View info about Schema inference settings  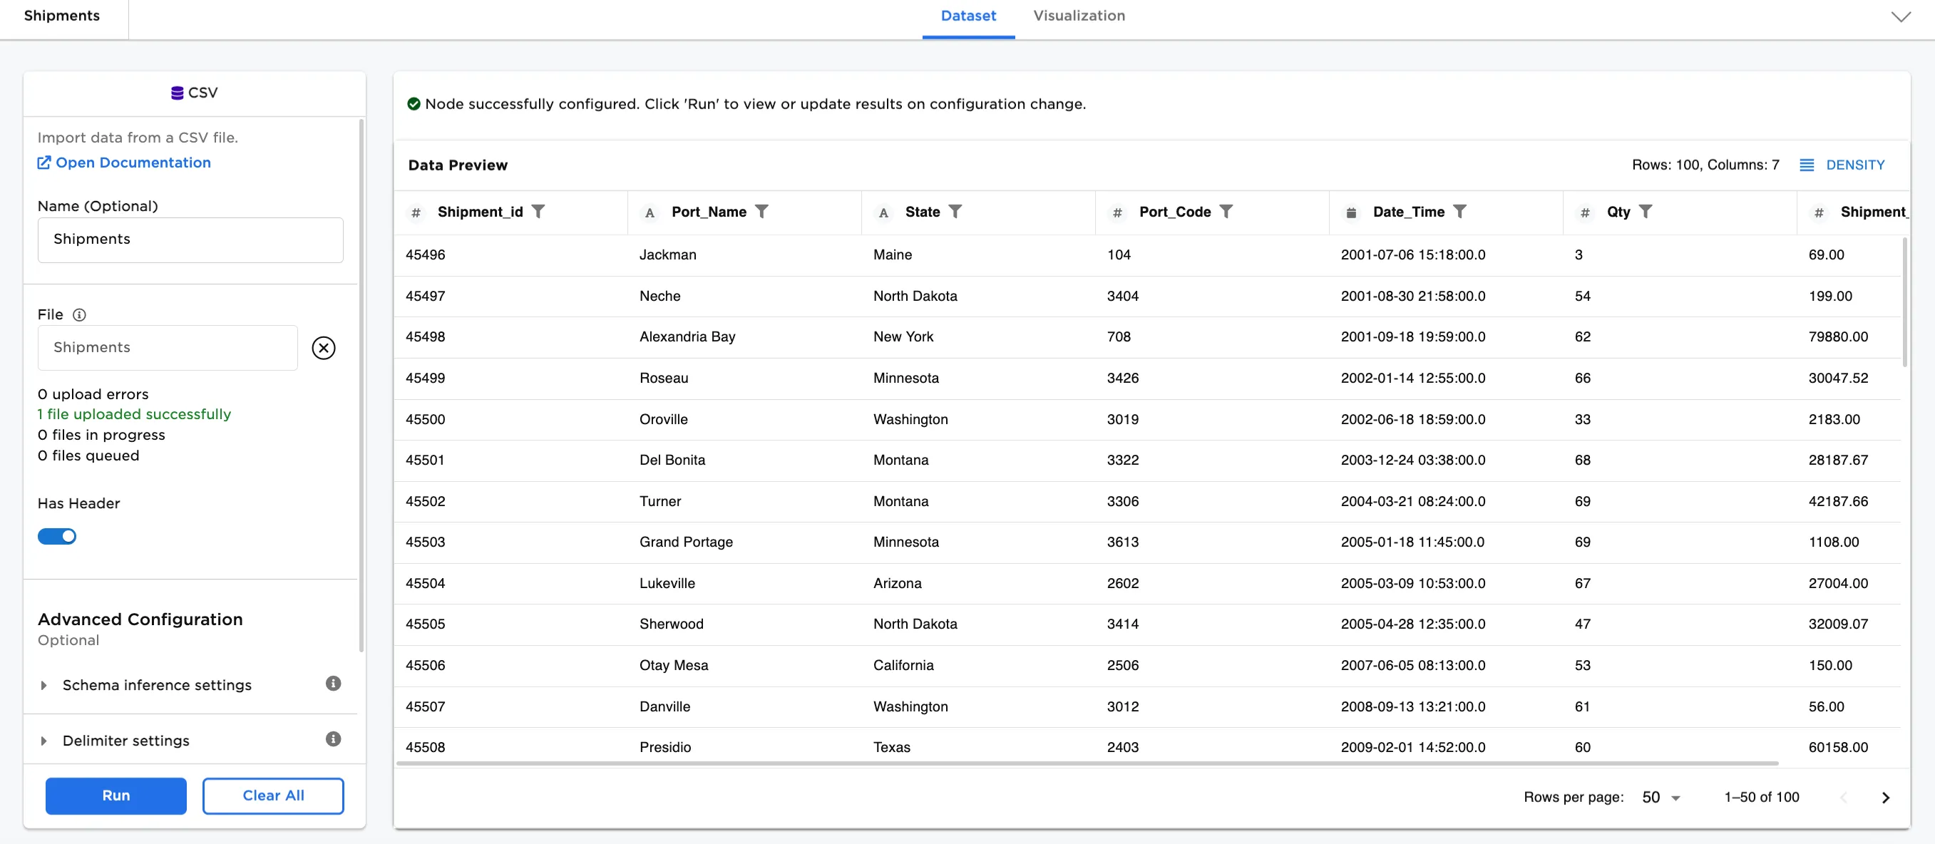tap(333, 684)
